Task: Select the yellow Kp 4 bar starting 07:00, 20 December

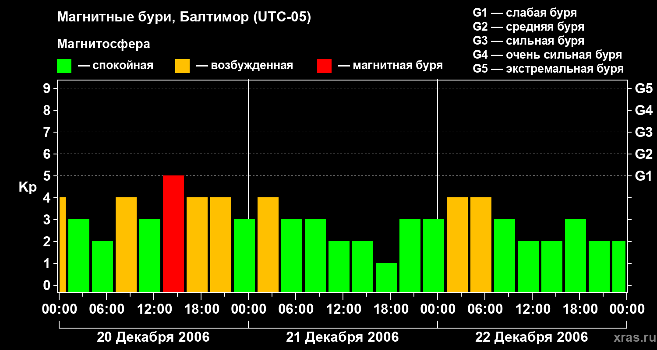Action: (126, 245)
